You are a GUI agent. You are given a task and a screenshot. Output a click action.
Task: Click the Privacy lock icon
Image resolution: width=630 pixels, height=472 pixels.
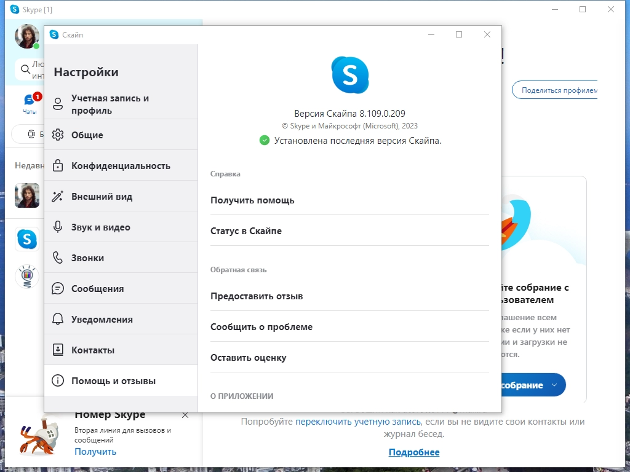tap(58, 165)
